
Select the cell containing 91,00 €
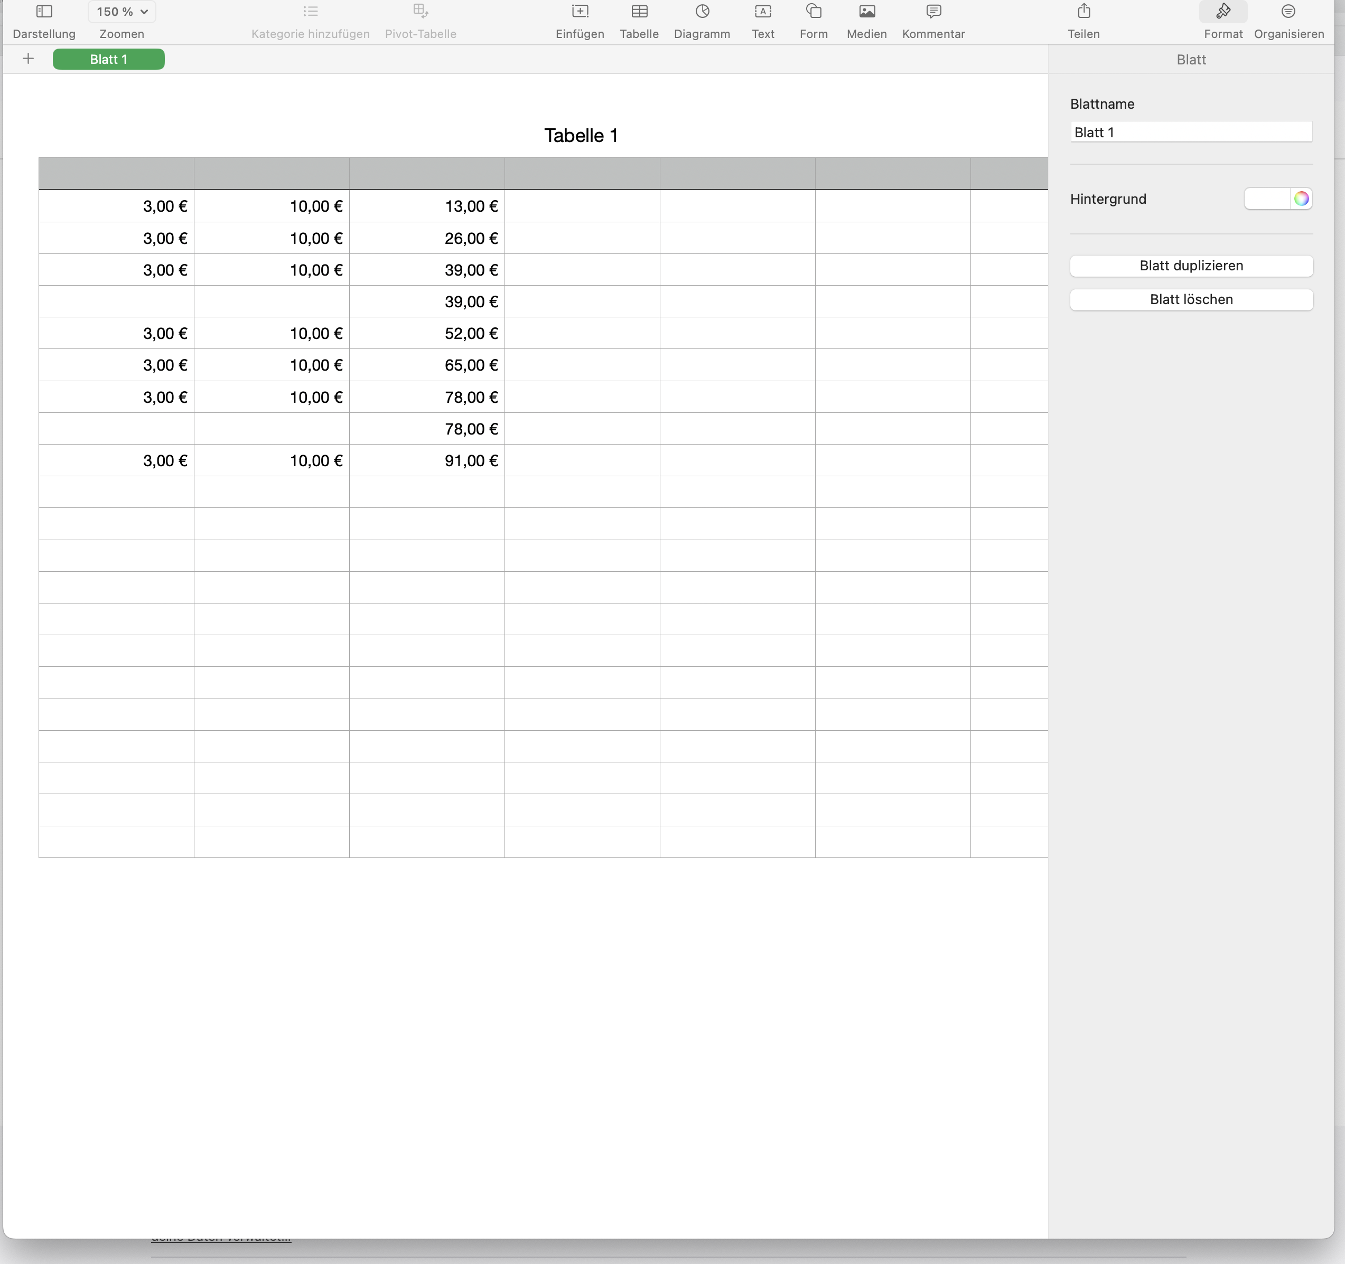[427, 460]
